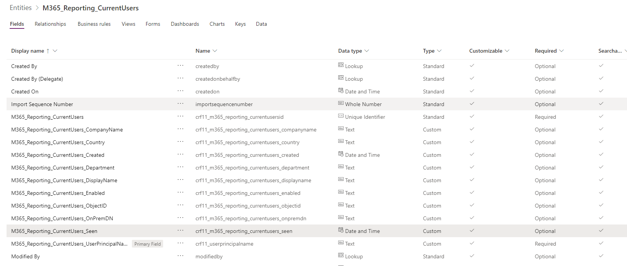627x266 pixels.
Task: Open the Modified By field
Action: [25, 256]
